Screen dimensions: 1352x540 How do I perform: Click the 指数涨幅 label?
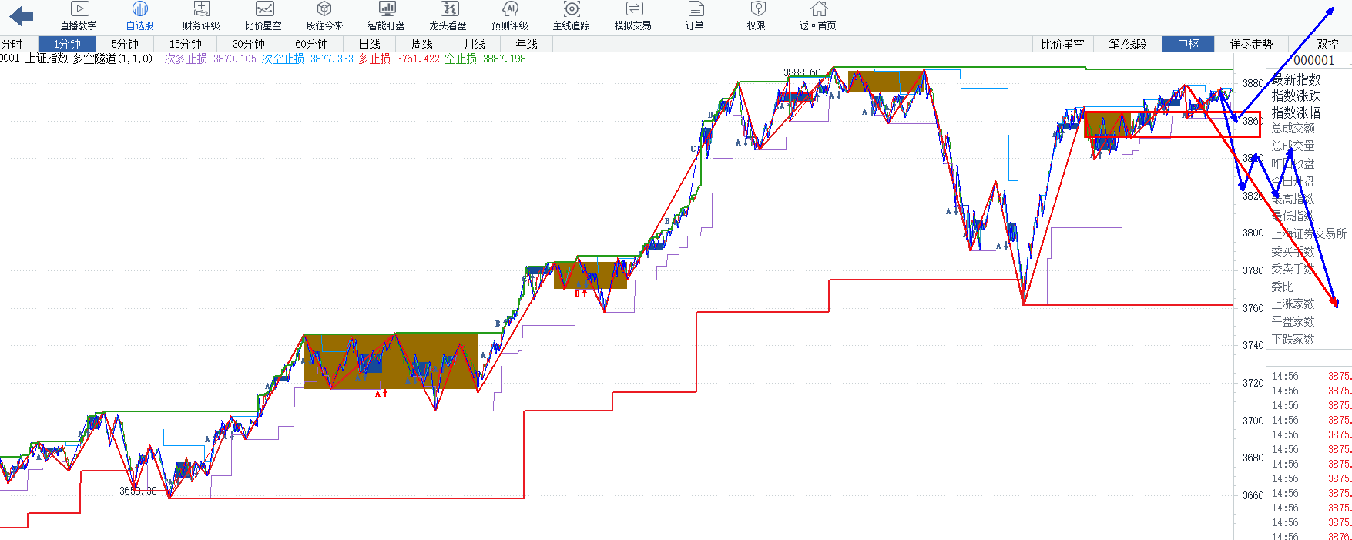pyautogui.click(x=1296, y=112)
